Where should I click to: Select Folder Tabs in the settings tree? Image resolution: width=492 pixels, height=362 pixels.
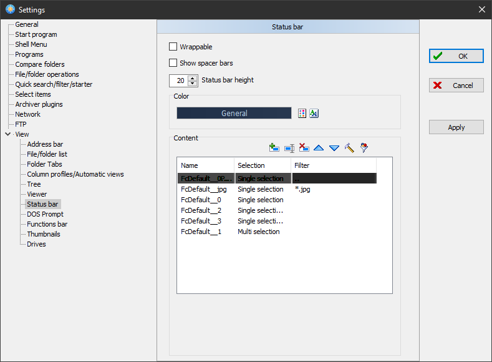pyautogui.click(x=44, y=164)
